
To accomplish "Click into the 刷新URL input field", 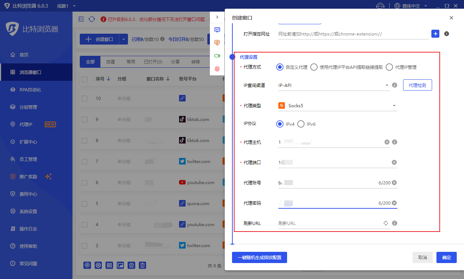I will pos(329,223).
